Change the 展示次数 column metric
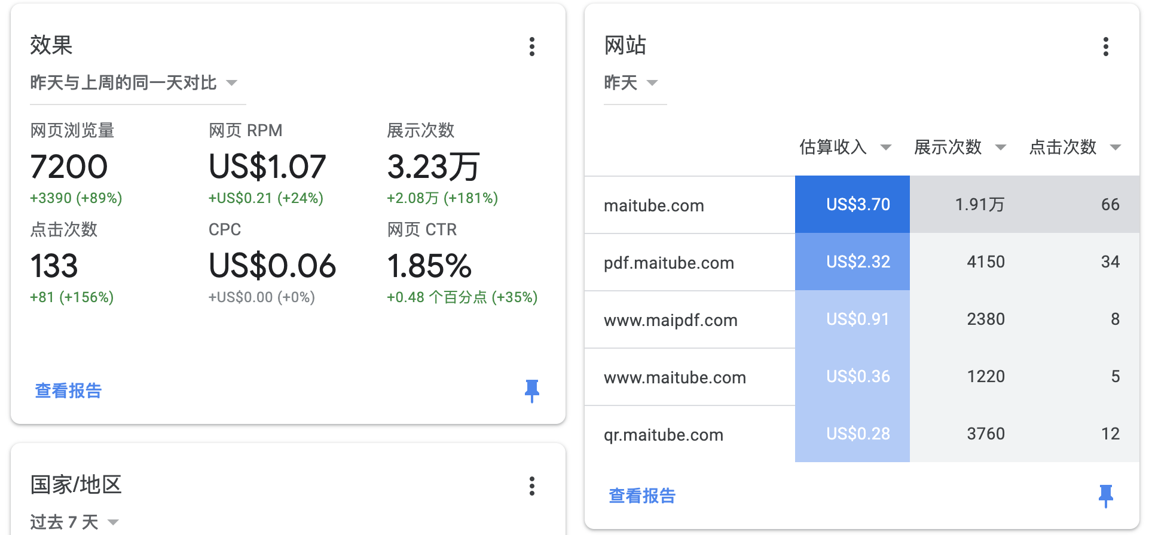The width and height of the screenshot is (1149, 535). [960, 147]
